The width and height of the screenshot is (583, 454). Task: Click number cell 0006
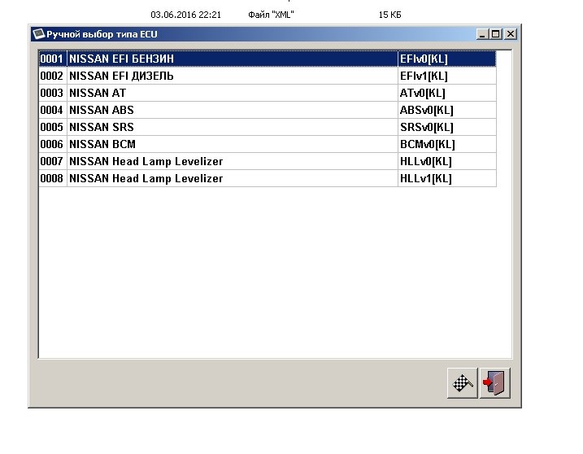(x=52, y=144)
